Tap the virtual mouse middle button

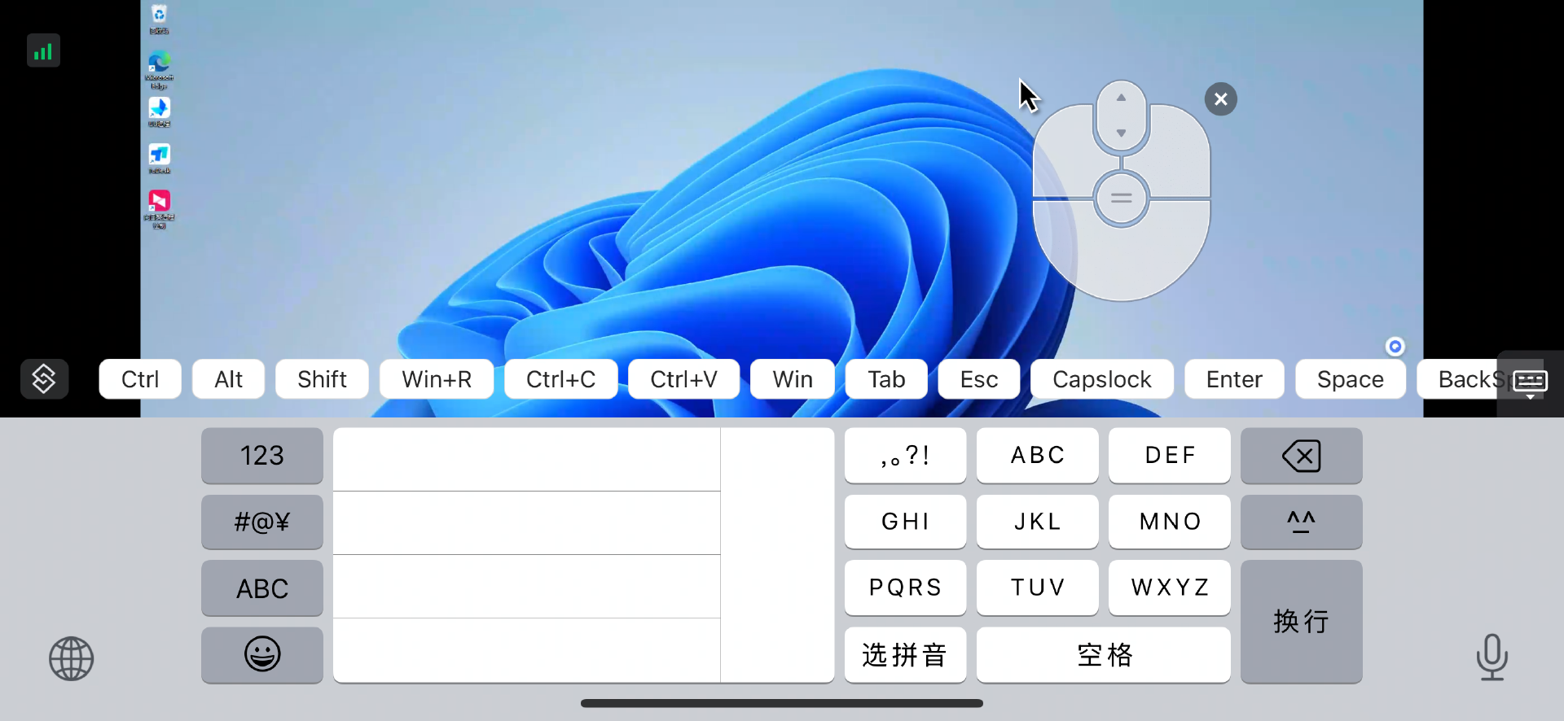pyautogui.click(x=1121, y=198)
